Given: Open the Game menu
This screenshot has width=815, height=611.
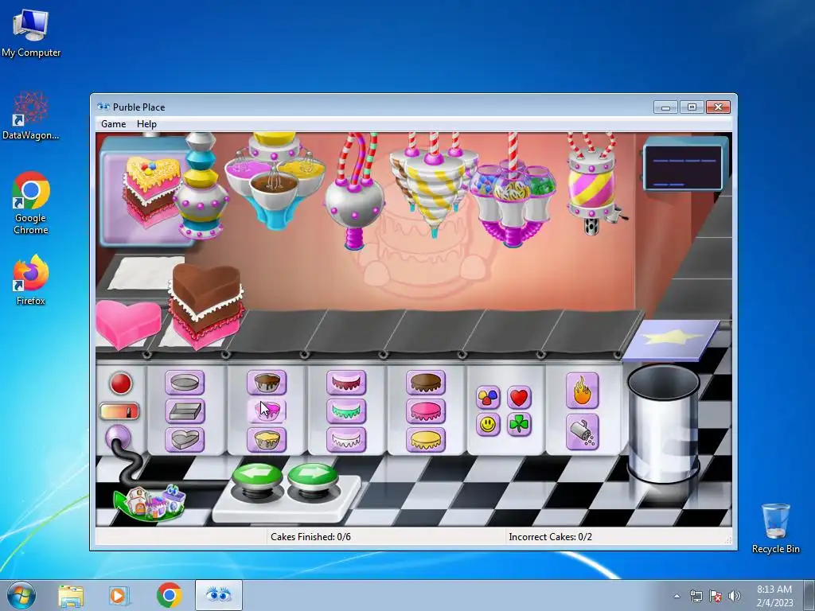Looking at the screenshot, I should pyautogui.click(x=113, y=124).
